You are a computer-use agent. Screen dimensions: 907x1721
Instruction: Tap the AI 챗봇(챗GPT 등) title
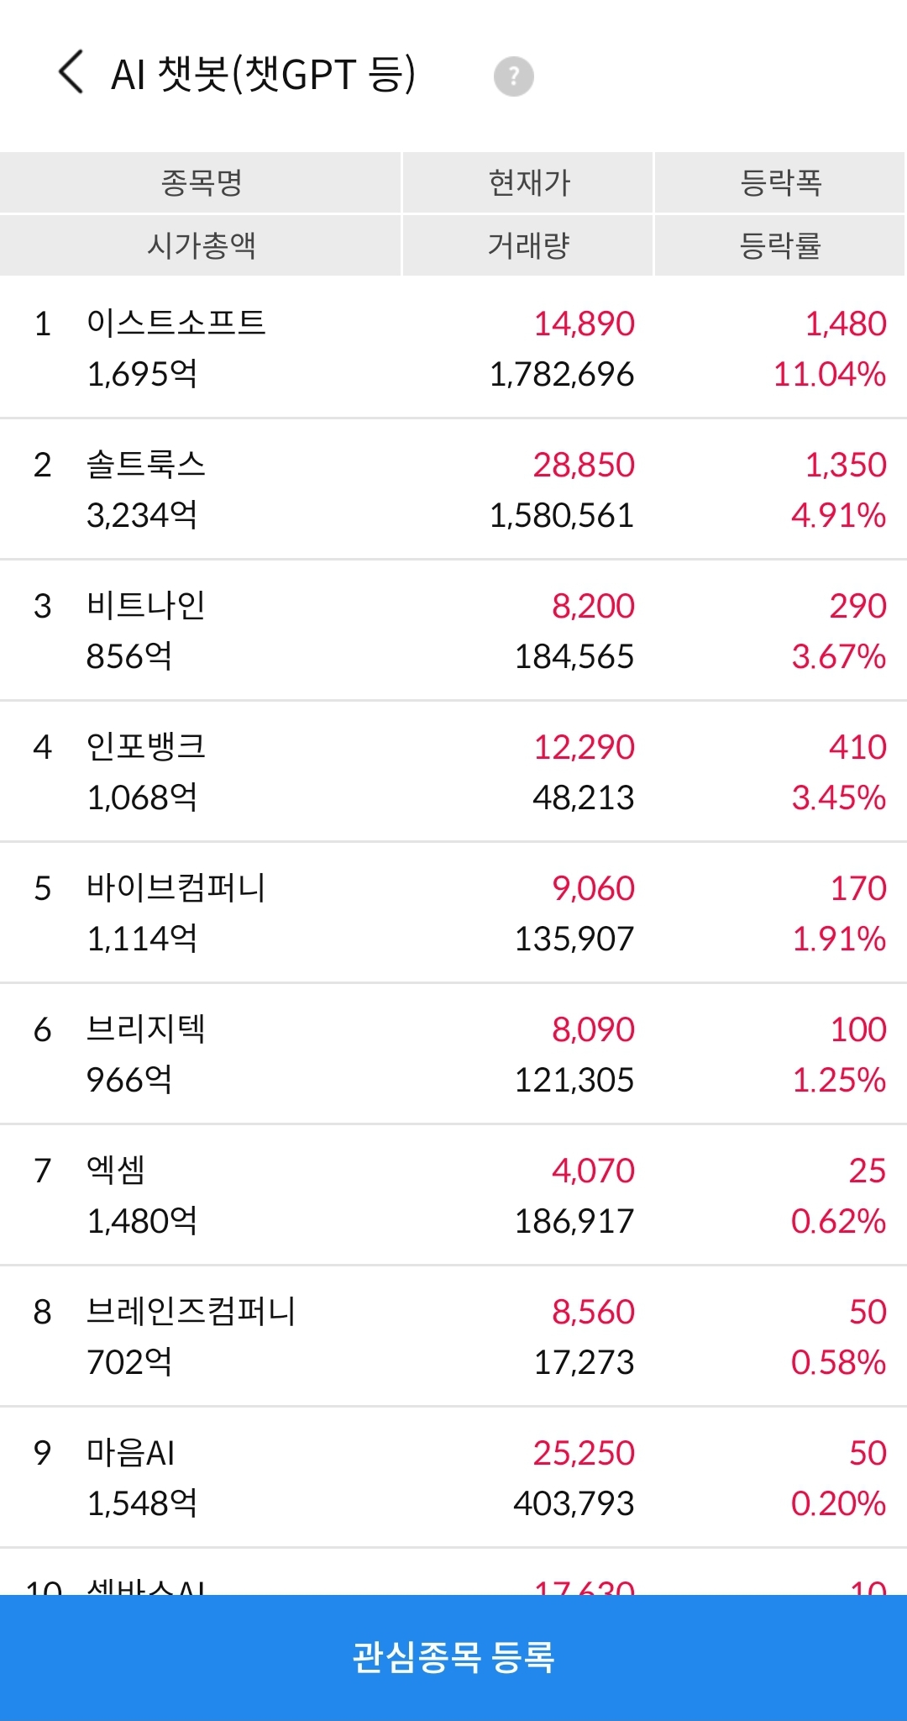pyautogui.click(x=263, y=74)
